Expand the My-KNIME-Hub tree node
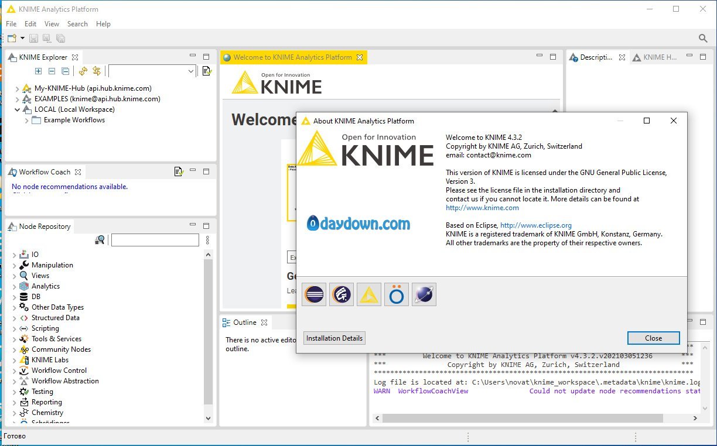The image size is (717, 446). (x=17, y=88)
